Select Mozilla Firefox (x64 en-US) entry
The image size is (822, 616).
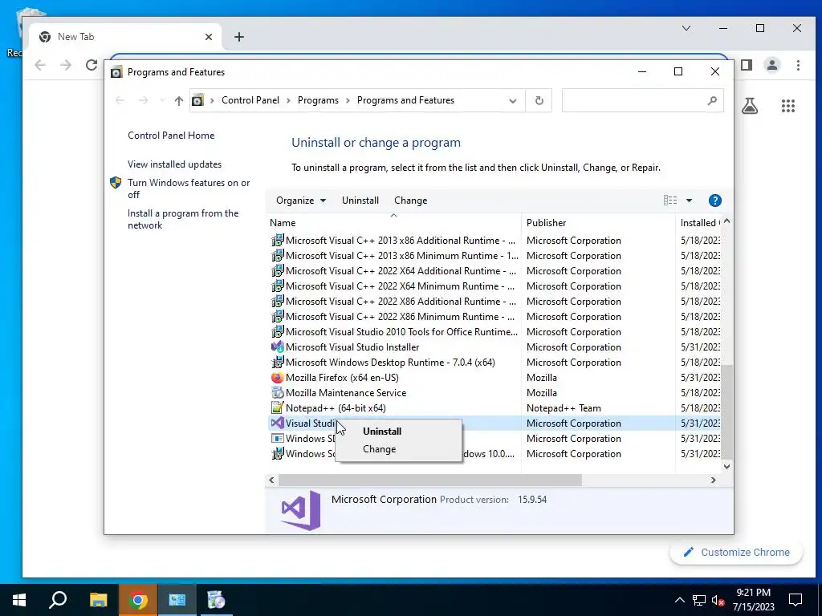(x=494, y=377)
